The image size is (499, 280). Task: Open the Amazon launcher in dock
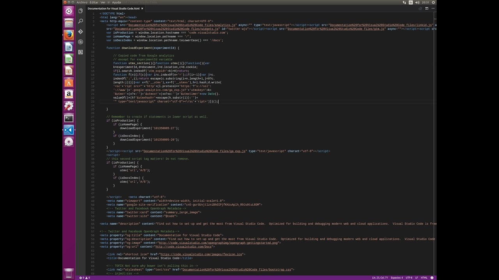point(69,94)
